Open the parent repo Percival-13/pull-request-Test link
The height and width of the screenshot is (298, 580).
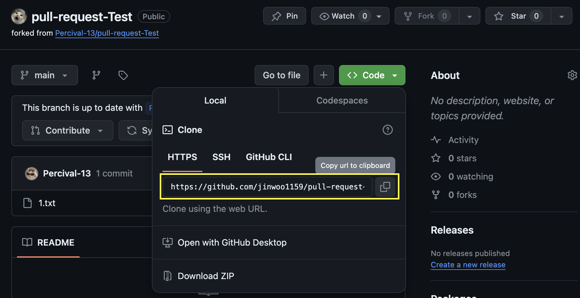point(107,33)
